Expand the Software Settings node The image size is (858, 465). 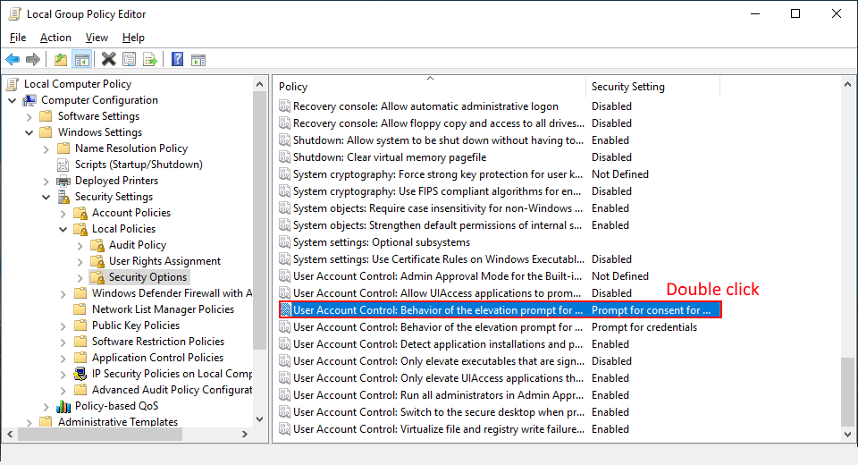coord(29,116)
